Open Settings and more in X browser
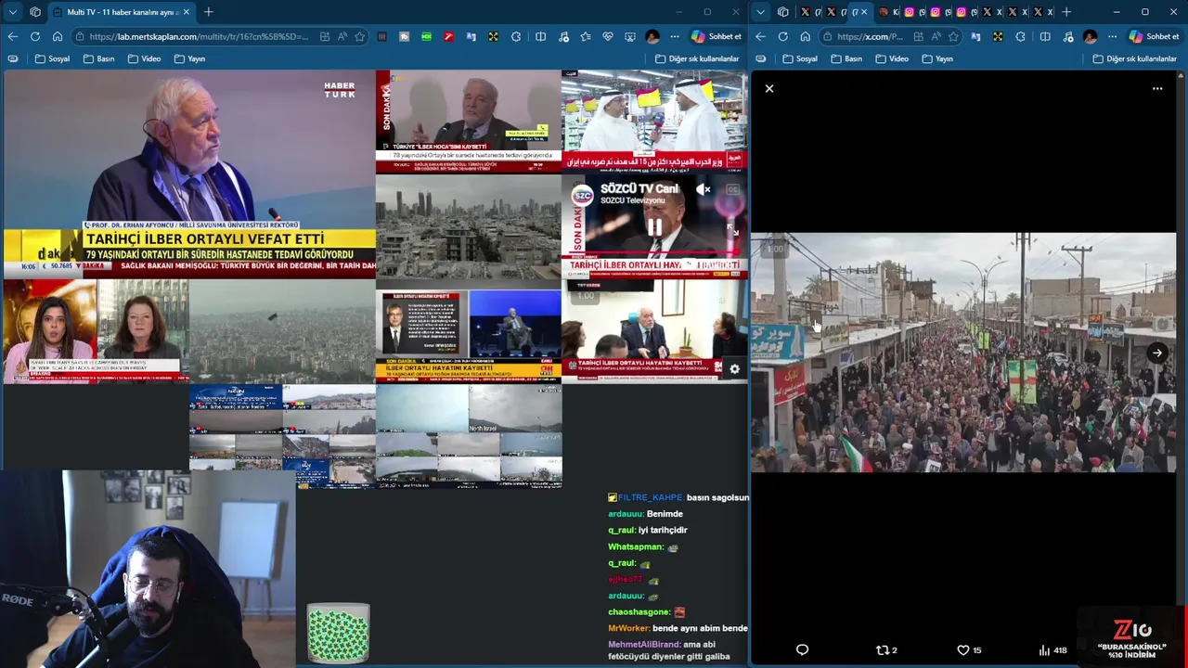The image size is (1188, 668). pos(1112,36)
